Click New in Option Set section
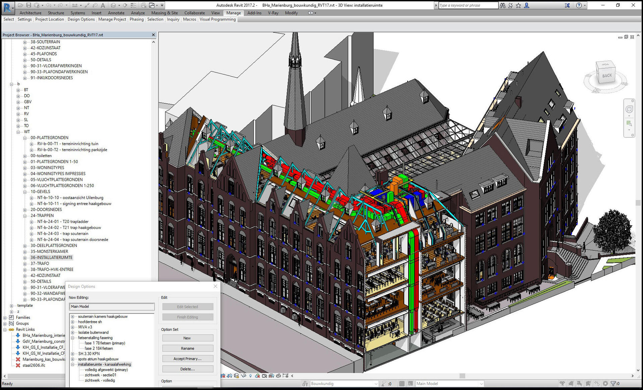643x390 pixels. coord(188,338)
